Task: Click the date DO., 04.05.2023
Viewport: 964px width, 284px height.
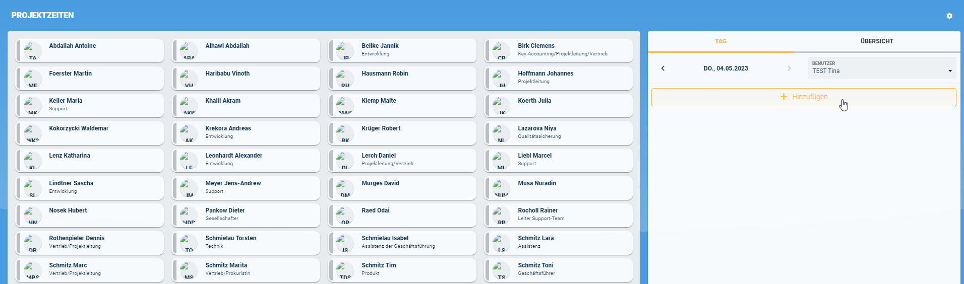Action: pos(726,68)
